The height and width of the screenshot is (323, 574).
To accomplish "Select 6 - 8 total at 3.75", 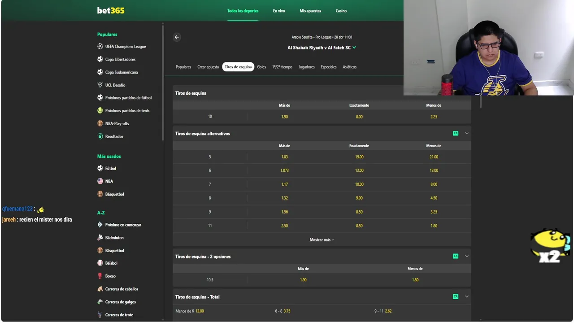I will click(x=283, y=311).
